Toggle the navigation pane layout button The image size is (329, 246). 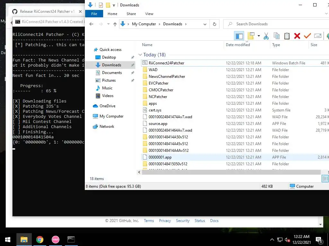239,36
